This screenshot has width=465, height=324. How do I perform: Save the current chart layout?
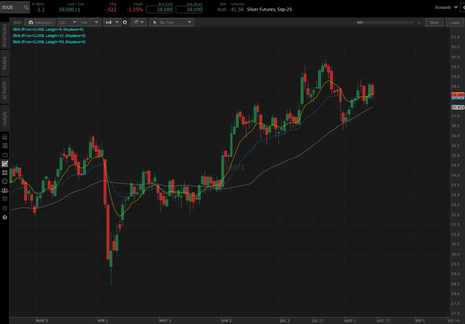click(434, 22)
